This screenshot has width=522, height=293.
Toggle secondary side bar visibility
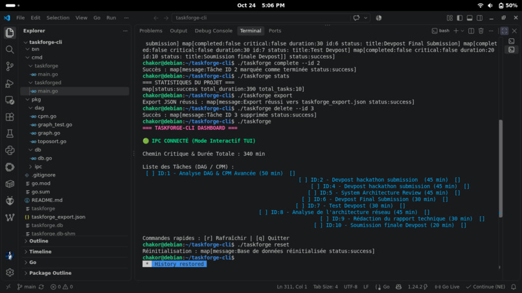coord(480,18)
